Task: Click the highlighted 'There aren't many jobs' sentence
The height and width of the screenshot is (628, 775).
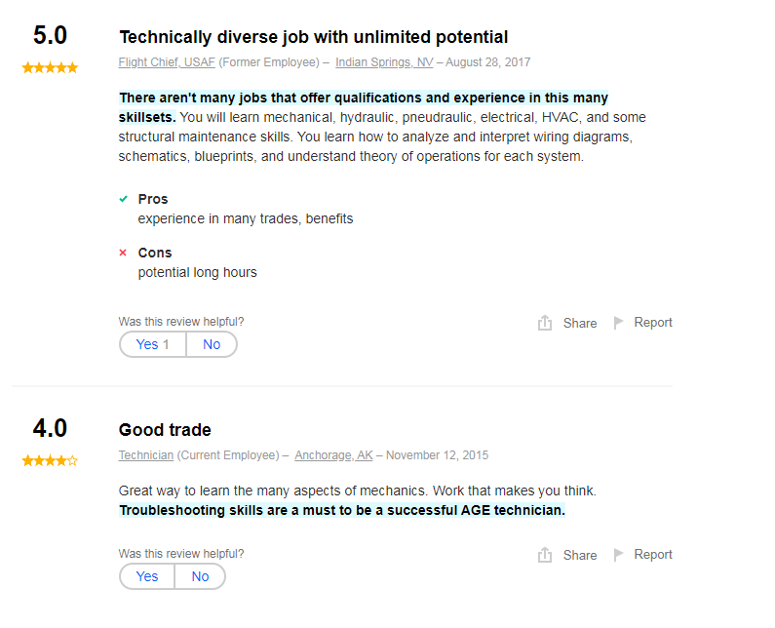Action: coord(363,98)
